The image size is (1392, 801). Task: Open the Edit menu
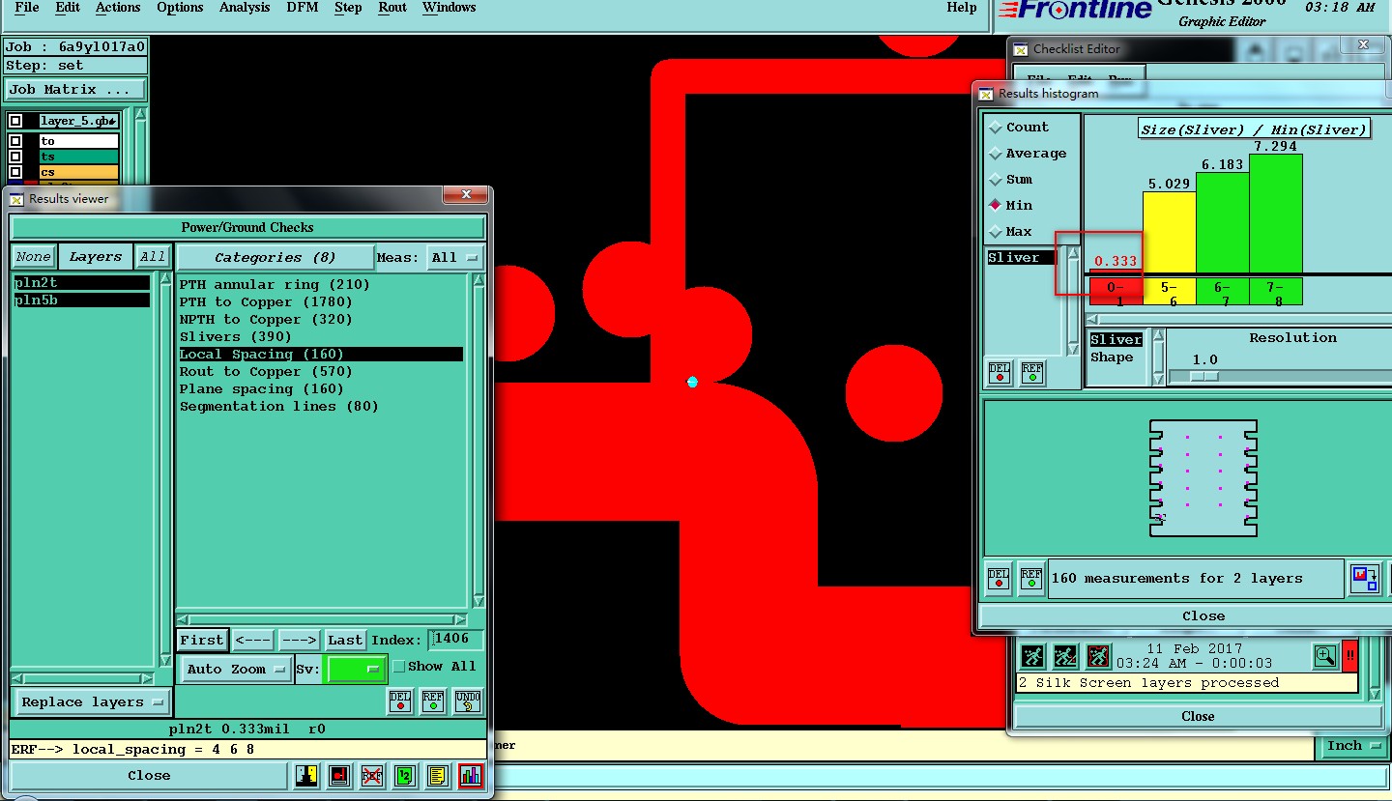[68, 8]
